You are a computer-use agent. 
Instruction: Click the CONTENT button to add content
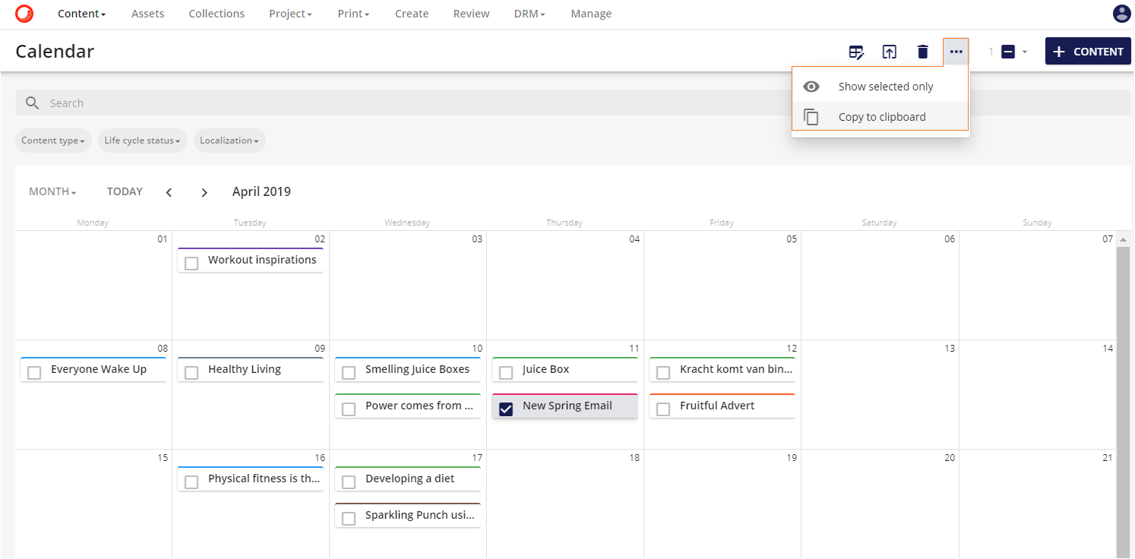tap(1088, 51)
